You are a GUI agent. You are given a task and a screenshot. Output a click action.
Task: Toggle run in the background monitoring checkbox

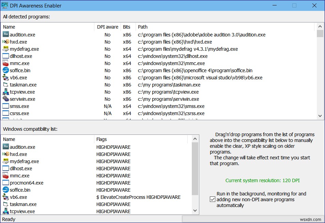point(213,200)
